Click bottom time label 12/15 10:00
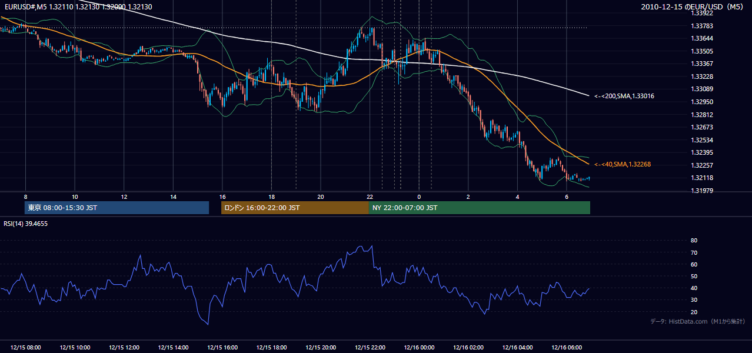Viewport: 752px width, 353px height. click(x=75, y=348)
